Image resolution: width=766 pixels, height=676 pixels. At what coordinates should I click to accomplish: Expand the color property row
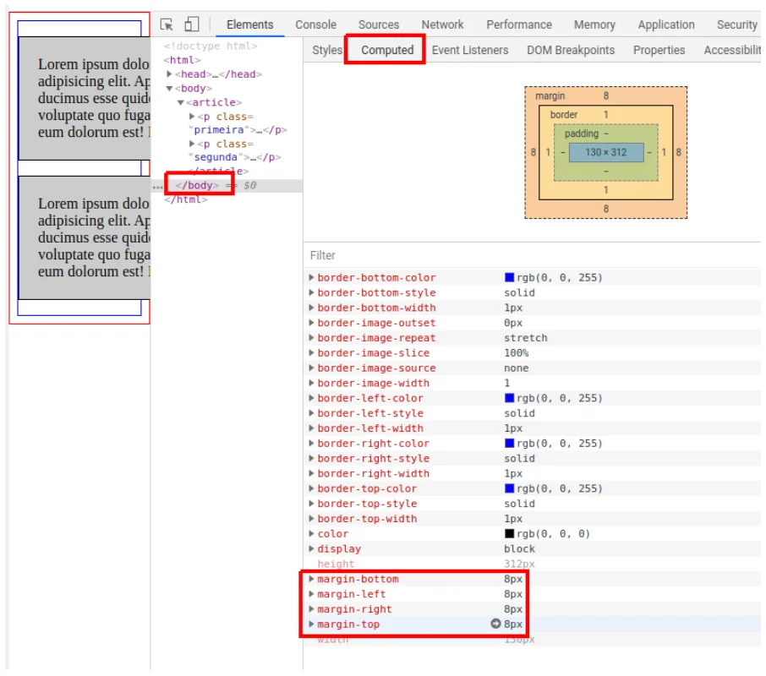coord(311,533)
